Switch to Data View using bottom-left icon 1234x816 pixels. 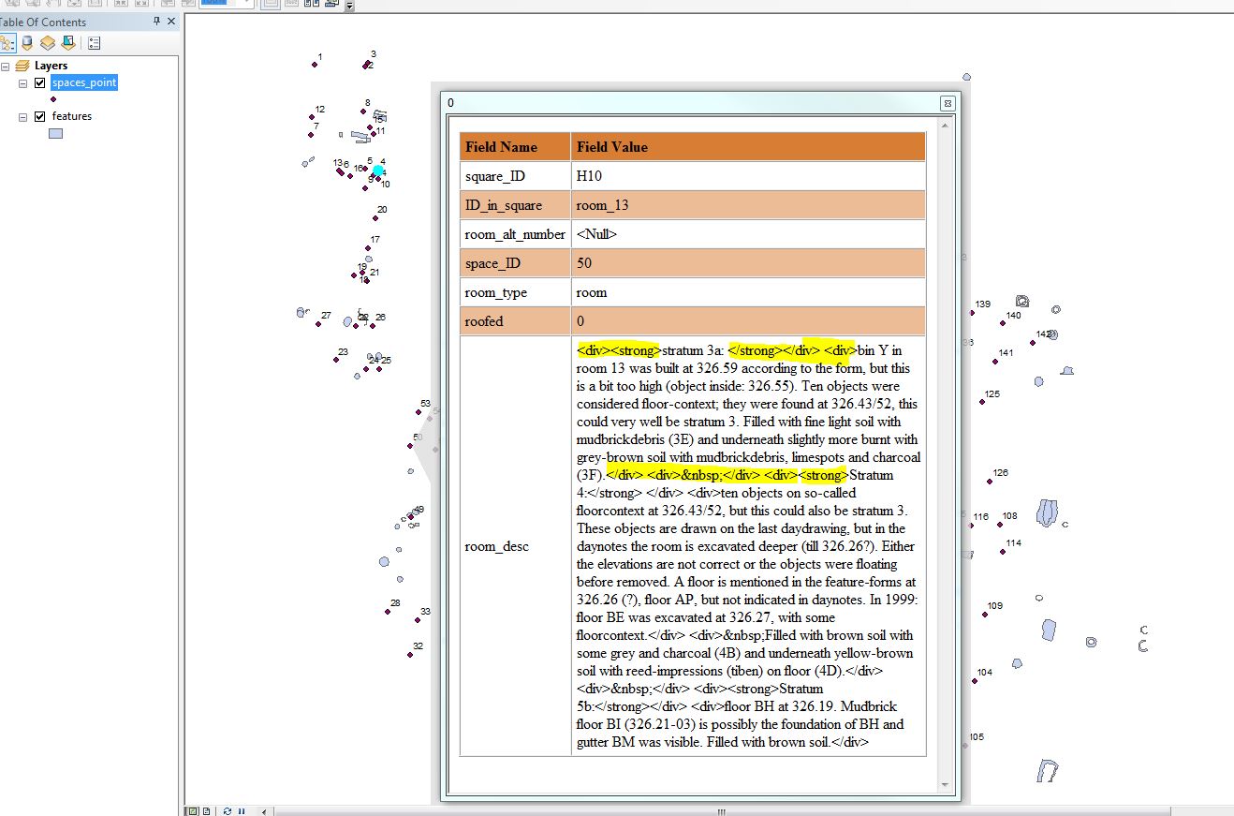tap(193, 810)
